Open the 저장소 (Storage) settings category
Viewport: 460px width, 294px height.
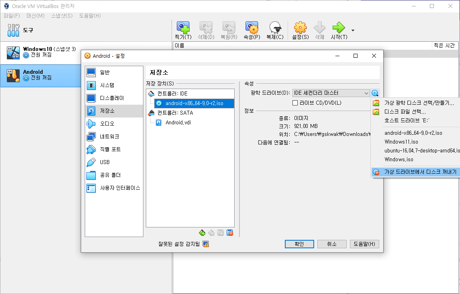pyautogui.click(x=114, y=111)
